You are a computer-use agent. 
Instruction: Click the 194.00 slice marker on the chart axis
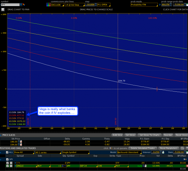click(x=118, y=129)
